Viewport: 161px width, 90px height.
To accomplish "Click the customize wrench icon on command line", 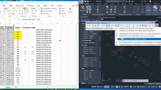I will tap(121, 81).
